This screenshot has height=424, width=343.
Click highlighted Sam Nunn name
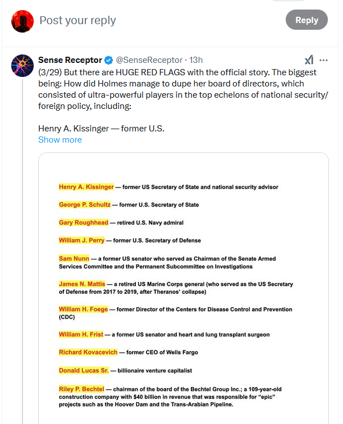[x=74, y=258]
